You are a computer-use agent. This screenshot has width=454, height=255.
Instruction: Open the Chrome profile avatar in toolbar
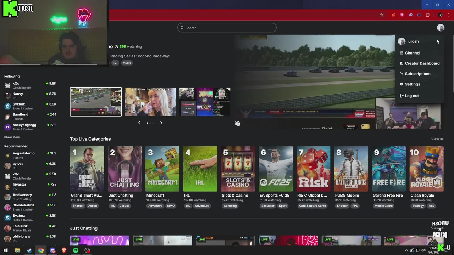click(x=440, y=15)
